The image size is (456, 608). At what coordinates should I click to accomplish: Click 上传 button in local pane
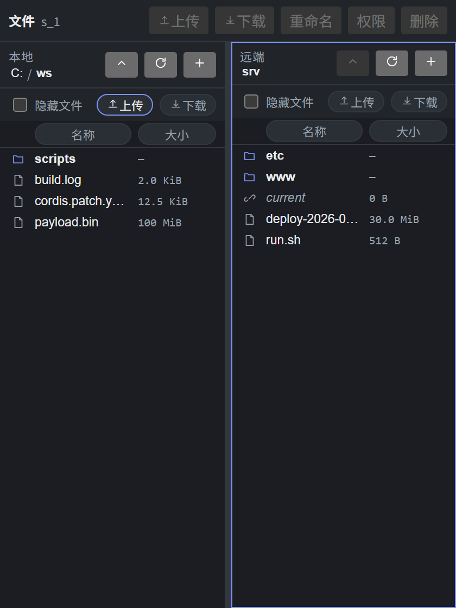pyautogui.click(x=125, y=105)
